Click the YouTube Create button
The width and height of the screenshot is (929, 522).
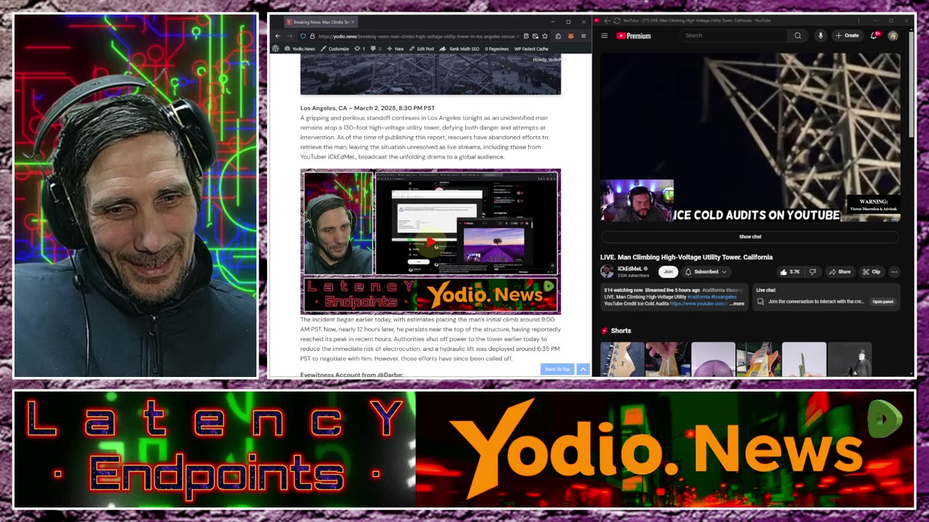click(847, 36)
